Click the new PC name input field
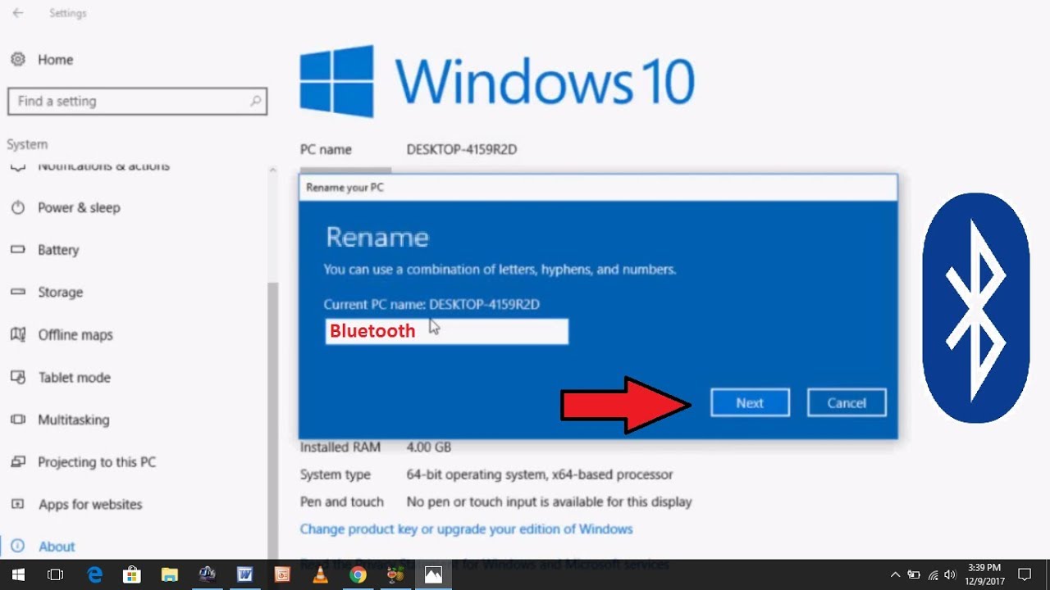Viewport: 1050px width, 590px height. point(446,331)
